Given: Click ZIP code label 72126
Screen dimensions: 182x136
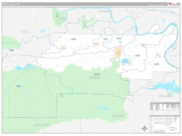Looking at the screenshot, I should (97, 74).
